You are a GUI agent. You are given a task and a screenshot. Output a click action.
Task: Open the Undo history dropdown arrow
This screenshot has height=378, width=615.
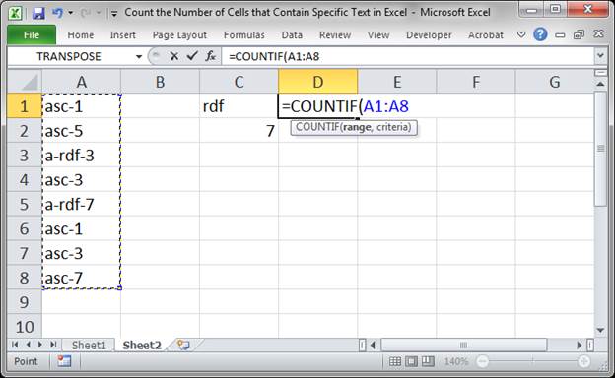pos(71,13)
